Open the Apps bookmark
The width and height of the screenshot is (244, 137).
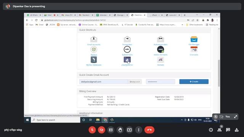[30, 25]
